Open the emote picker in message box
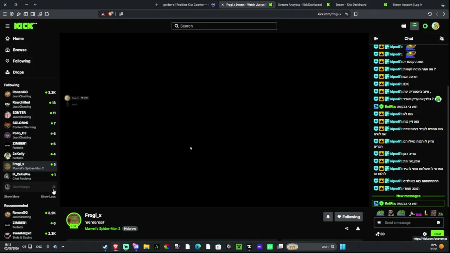This screenshot has height=253, width=450. (438, 222)
